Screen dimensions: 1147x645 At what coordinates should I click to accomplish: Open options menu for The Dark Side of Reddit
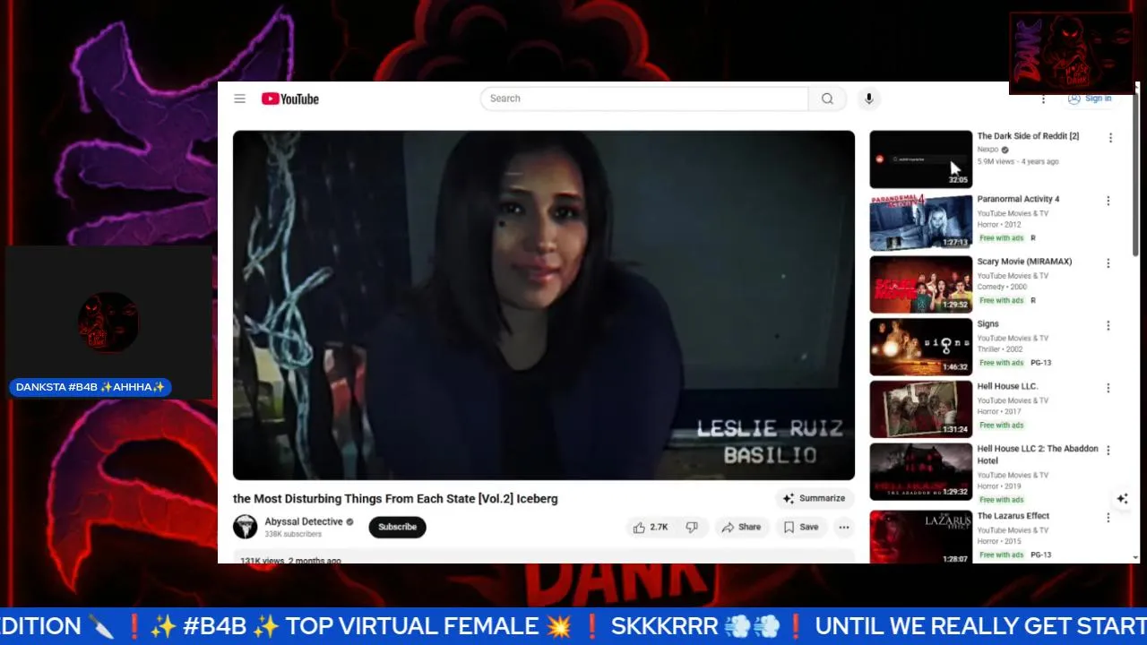(x=1110, y=138)
